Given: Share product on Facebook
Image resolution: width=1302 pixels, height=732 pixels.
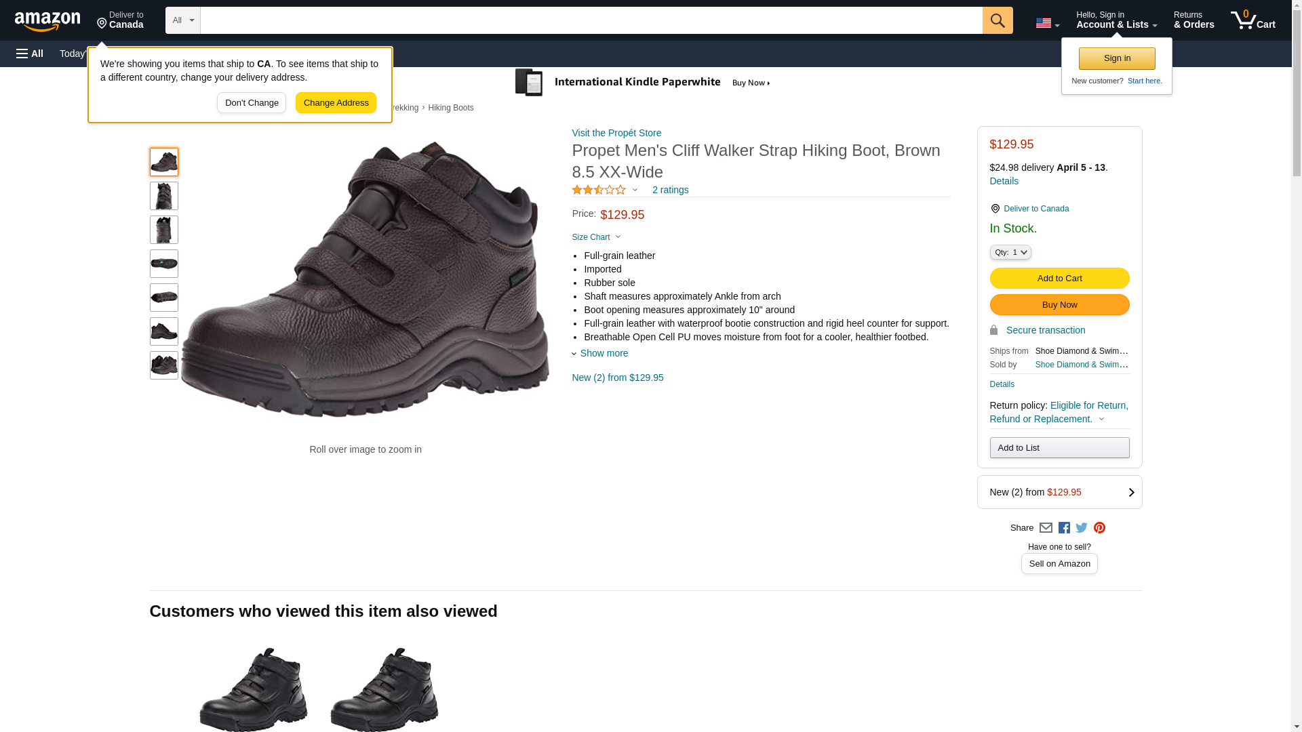Looking at the screenshot, I should click(1064, 528).
